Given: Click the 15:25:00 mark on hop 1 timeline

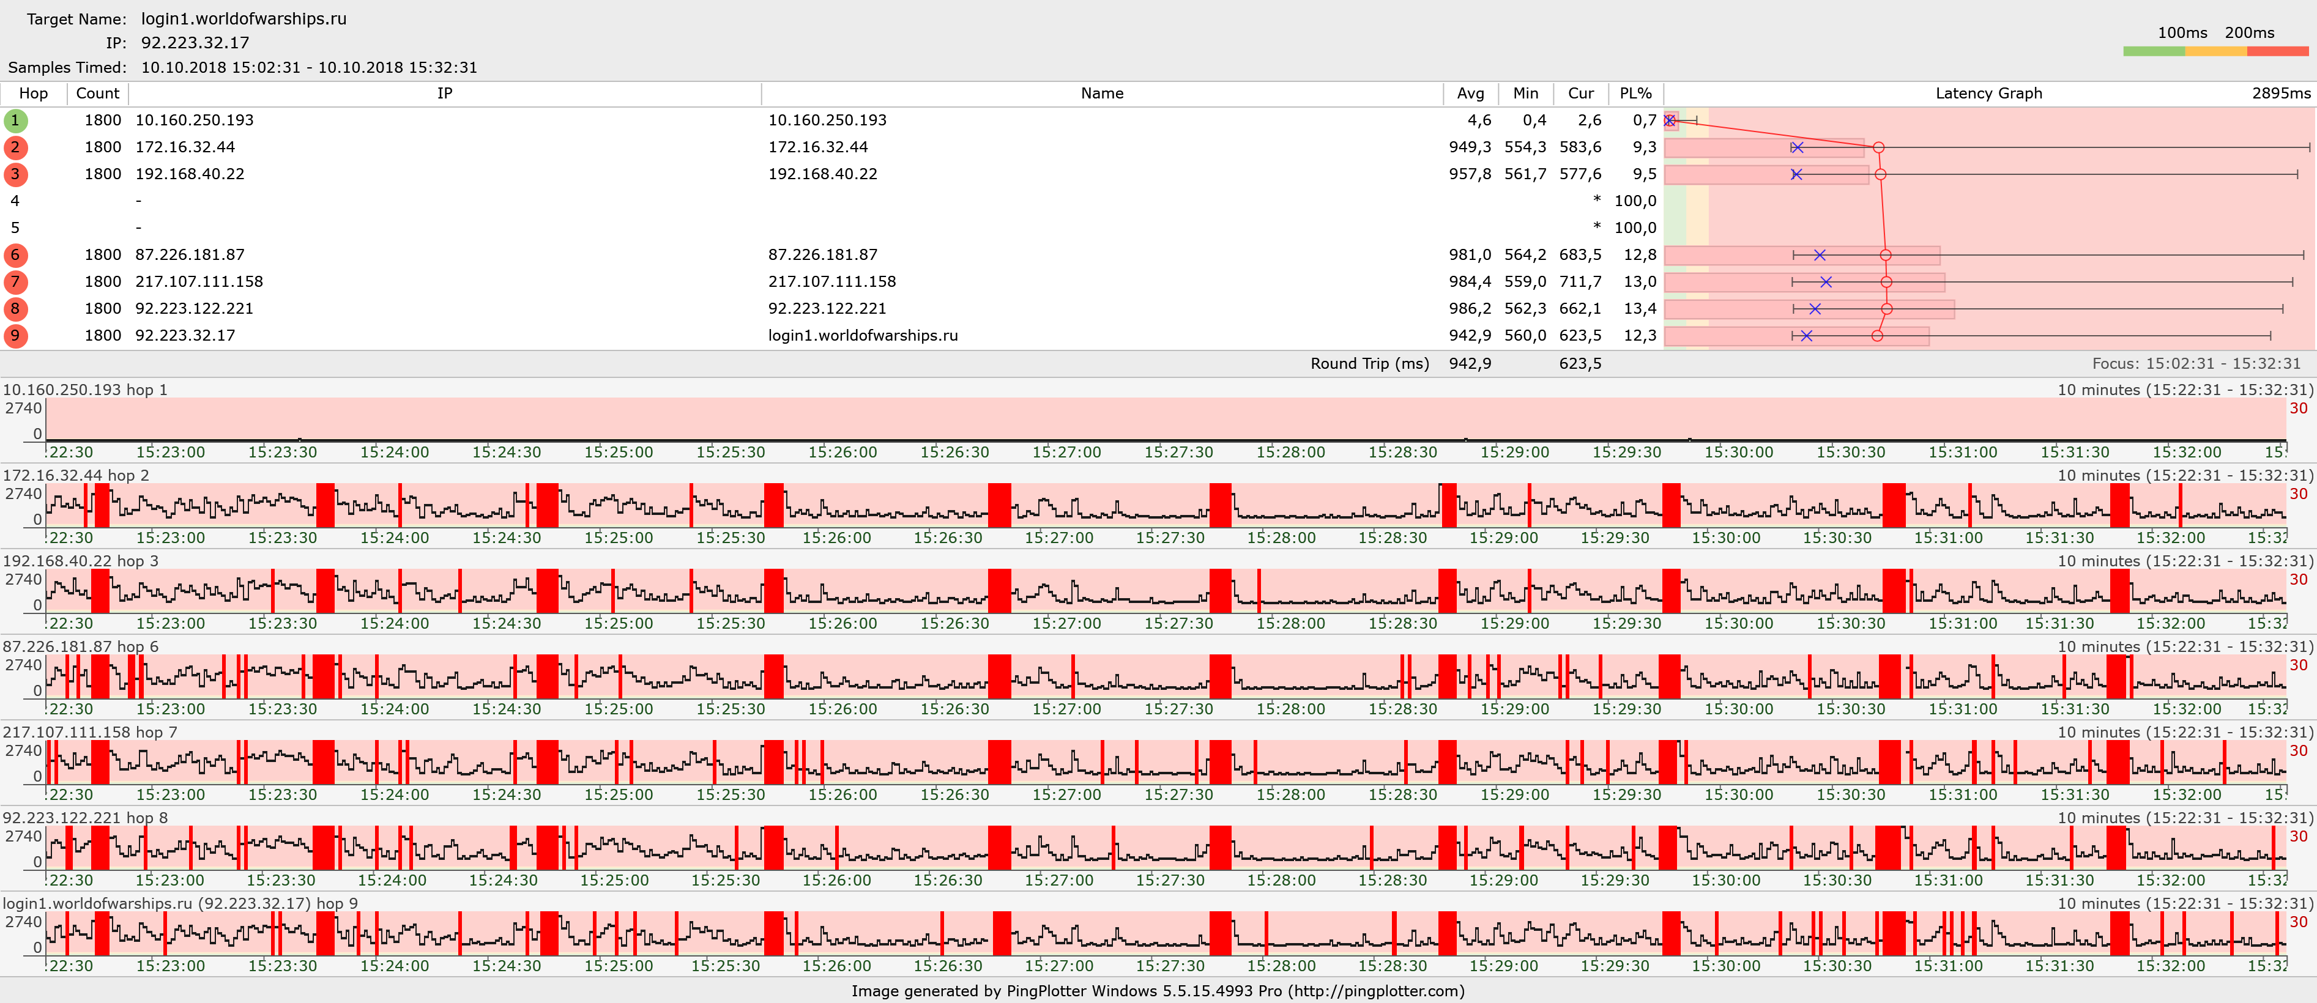Looking at the screenshot, I should click(618, 452).
